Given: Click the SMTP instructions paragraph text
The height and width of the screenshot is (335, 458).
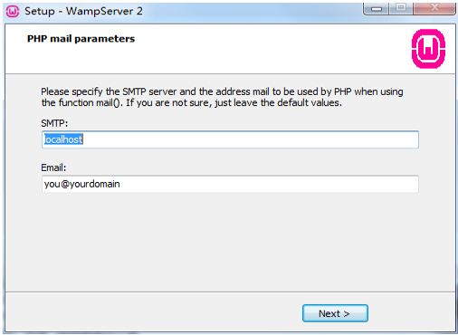Looking at the screenshot, I should [222, 97].
